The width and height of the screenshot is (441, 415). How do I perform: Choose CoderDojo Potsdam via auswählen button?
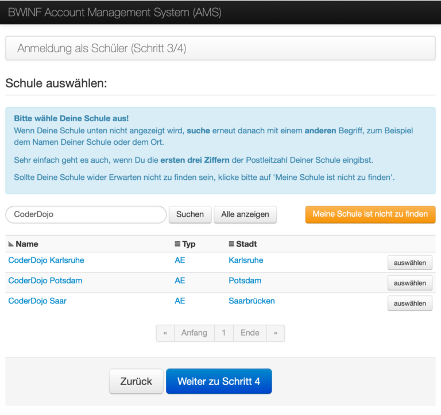[x=409, y=283]
